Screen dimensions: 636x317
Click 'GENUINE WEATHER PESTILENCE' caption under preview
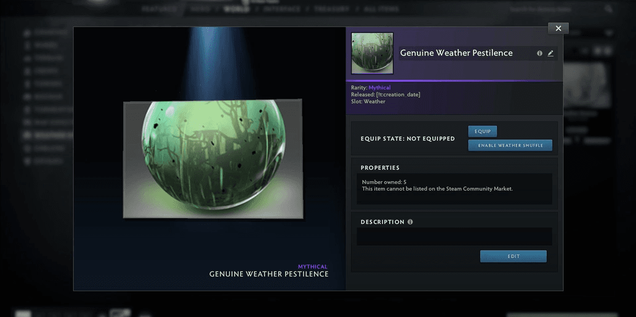point(268,274)
